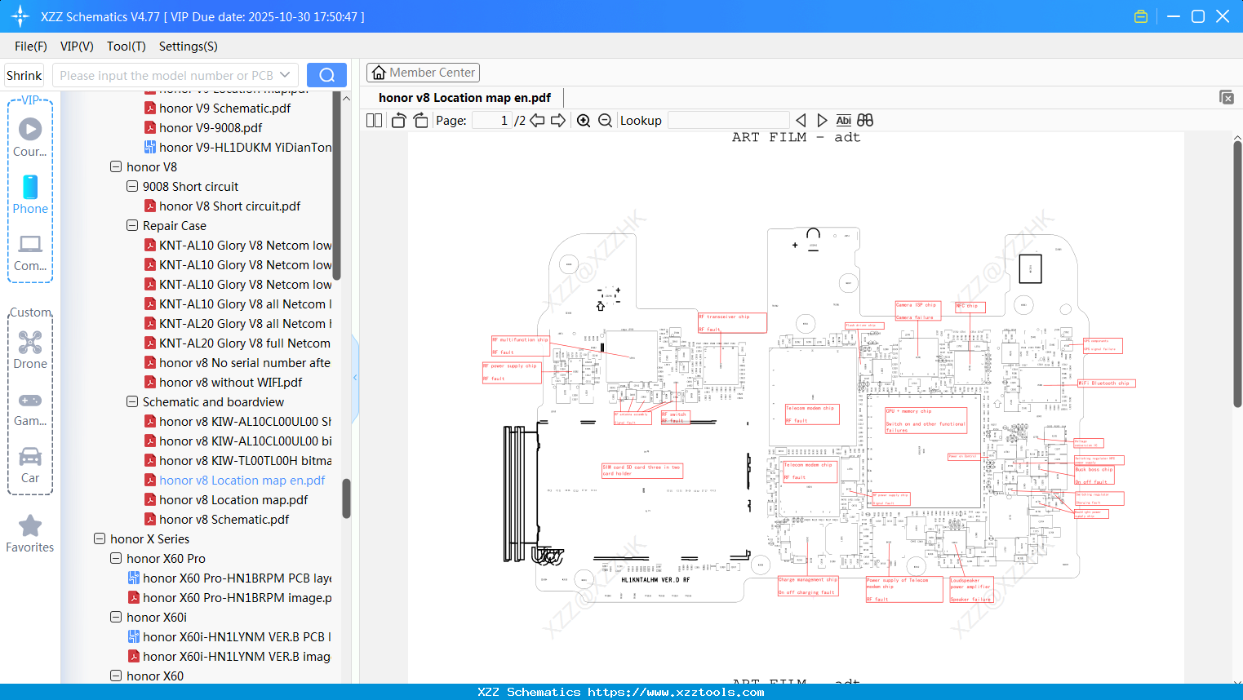
Task: Click the Shrink button
Action: tap(24, 75)
